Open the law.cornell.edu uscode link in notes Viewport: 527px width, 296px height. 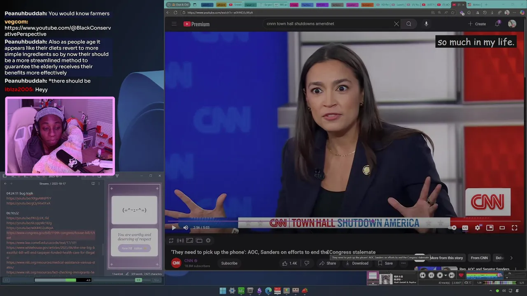[x=42, y=243]
